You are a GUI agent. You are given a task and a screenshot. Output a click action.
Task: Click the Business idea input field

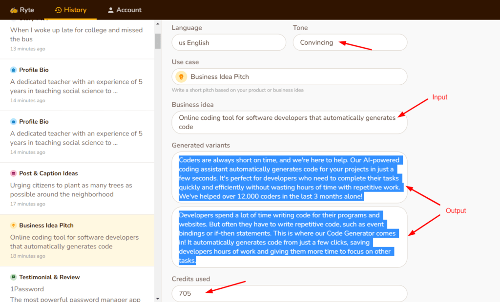(289, 122)
